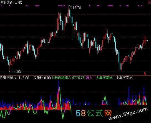
Task: Select the 买卖比:0.09 indicator label
Action: tap(42, 78)
